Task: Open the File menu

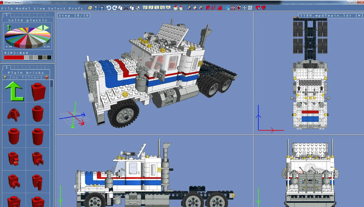Action: [8, 8]
